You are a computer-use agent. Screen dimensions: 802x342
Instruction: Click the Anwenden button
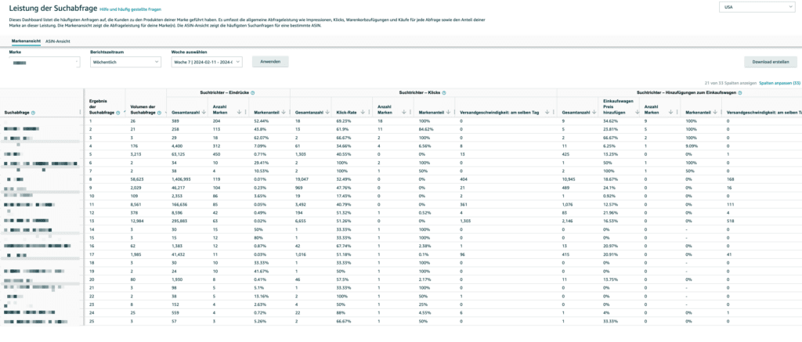coord(270,61)
